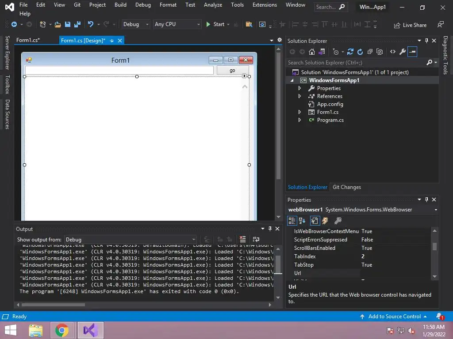
Task: Open the Toolbox side tab
Action: point(7,84)
